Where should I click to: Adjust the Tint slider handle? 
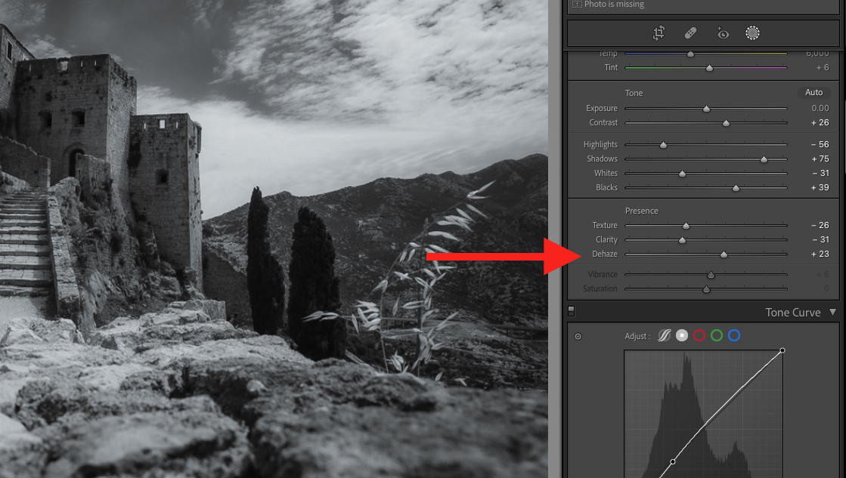[x=709, y=68]
